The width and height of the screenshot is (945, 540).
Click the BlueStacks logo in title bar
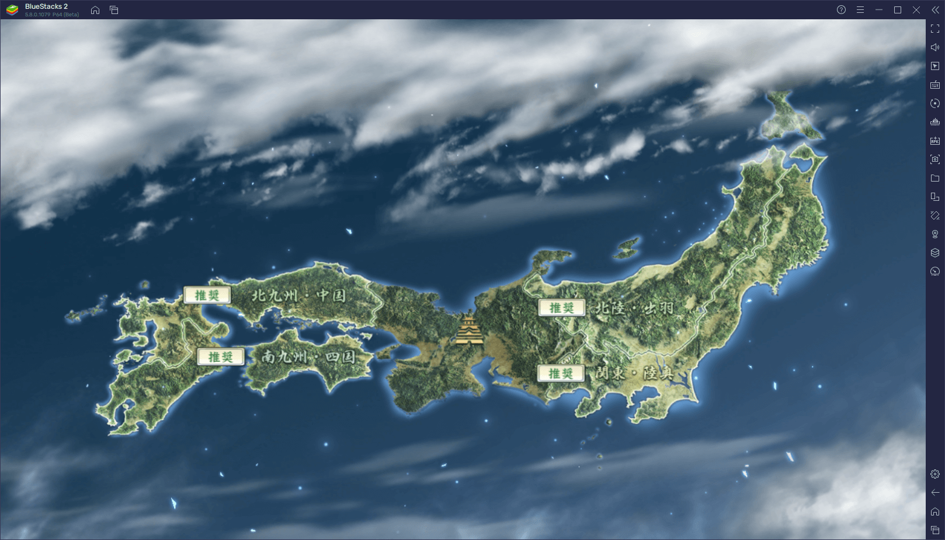pos(12,10)
